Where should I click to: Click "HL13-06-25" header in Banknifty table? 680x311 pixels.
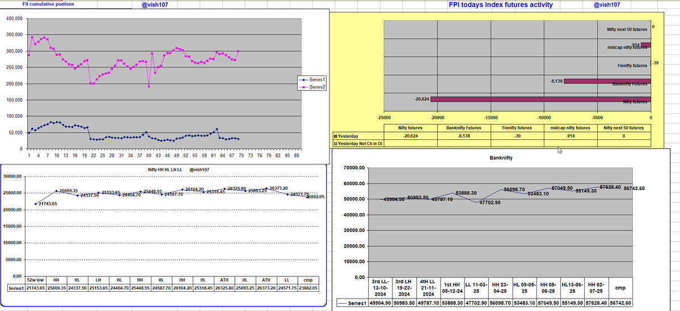[572, 288]
